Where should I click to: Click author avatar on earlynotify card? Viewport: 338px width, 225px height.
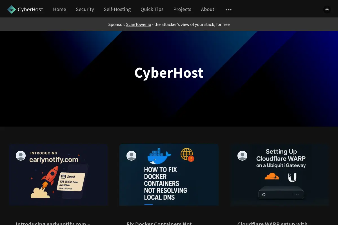[21, 156]
